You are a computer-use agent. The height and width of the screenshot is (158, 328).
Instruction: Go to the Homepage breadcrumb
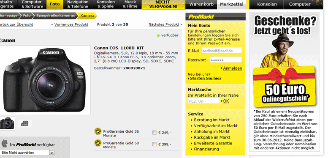click(9, 16)
